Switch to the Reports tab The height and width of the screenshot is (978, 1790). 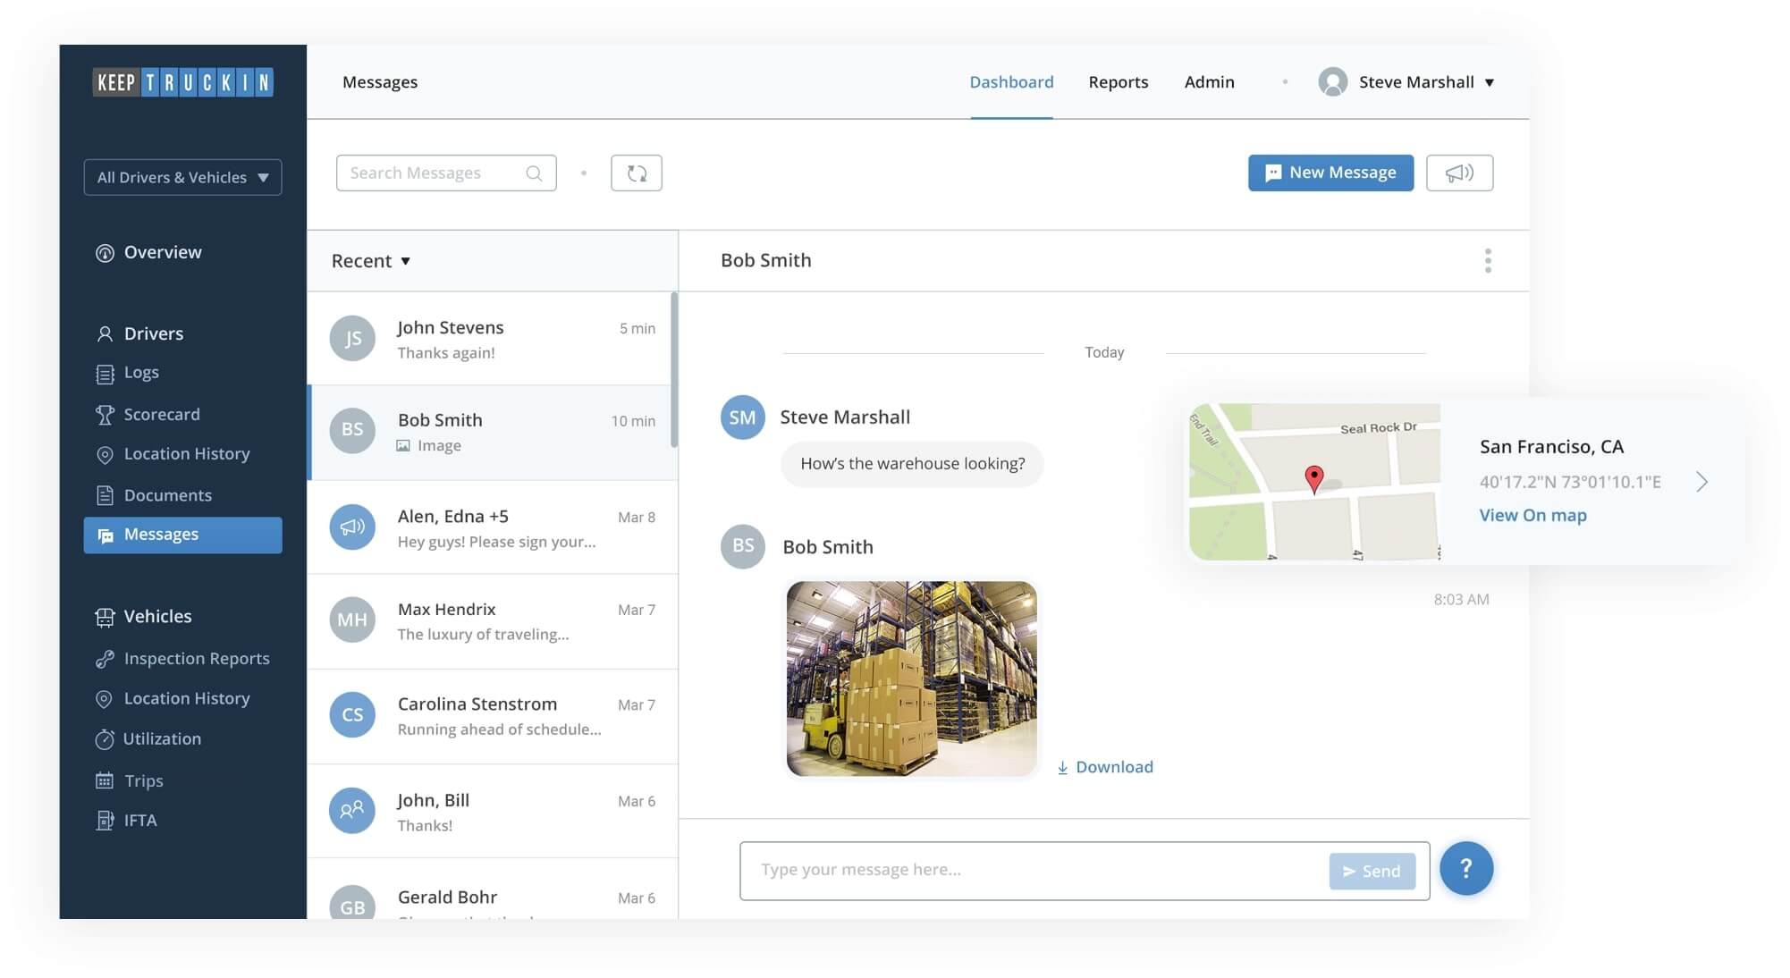point(1118,82)
